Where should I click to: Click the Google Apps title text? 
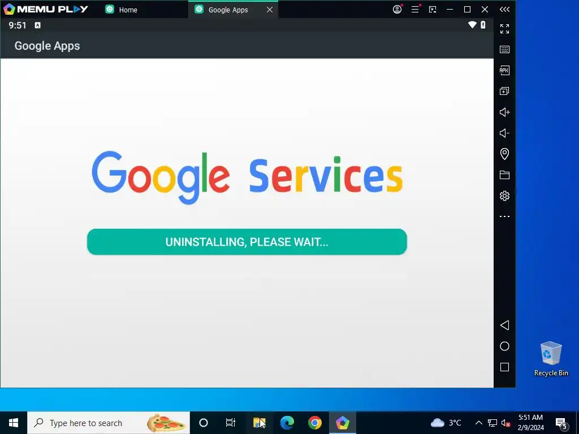point(47,46)
